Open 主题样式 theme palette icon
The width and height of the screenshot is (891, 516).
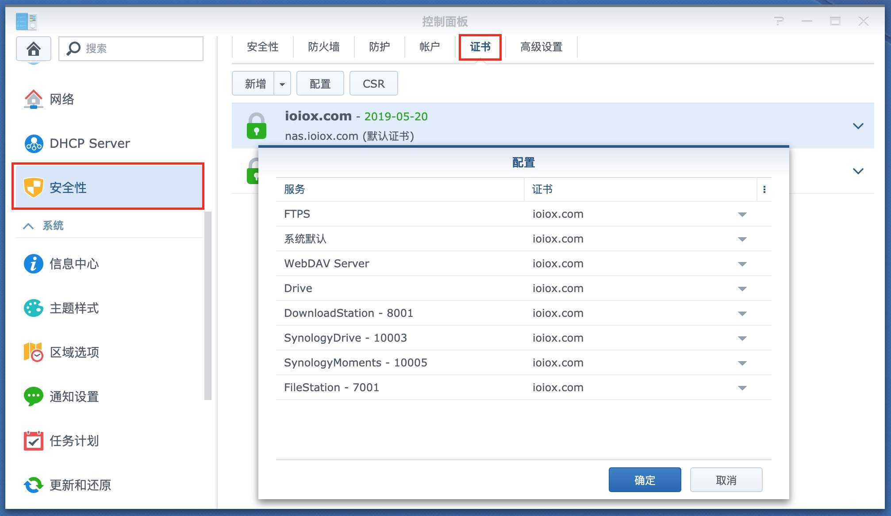point(34,308)
